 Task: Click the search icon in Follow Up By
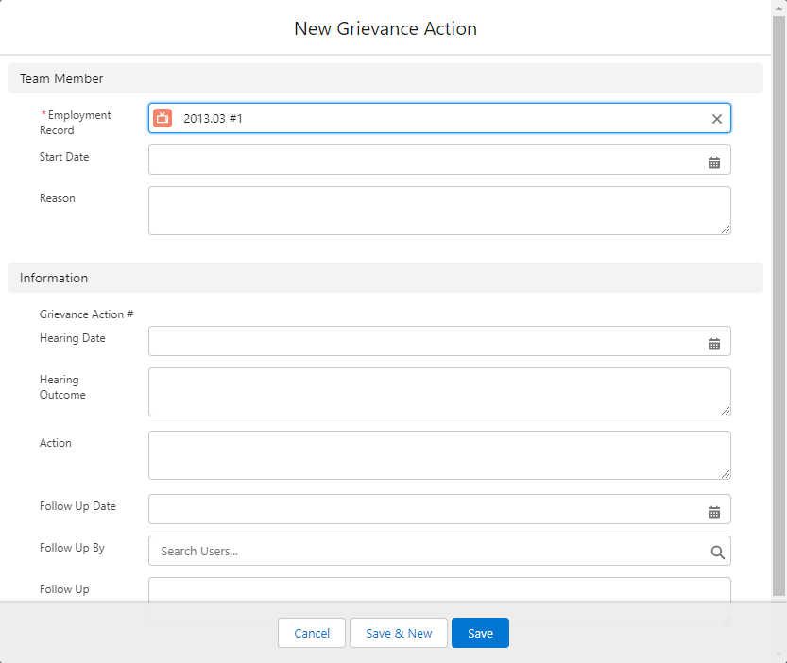717,552
